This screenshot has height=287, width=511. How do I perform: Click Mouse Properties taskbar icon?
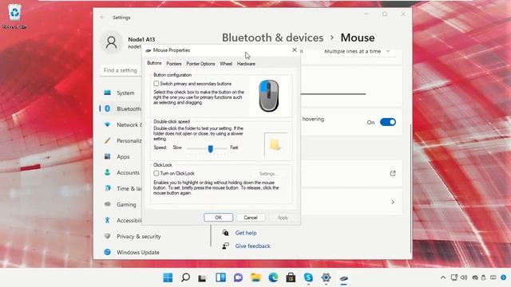point(343,278)
